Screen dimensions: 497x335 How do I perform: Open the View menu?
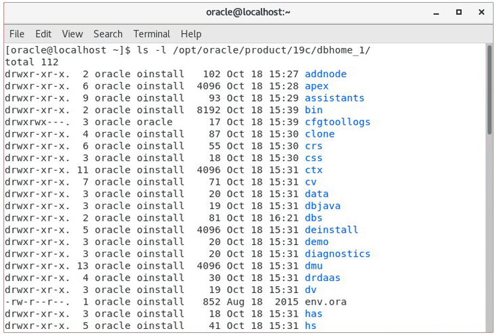[73, 34]
